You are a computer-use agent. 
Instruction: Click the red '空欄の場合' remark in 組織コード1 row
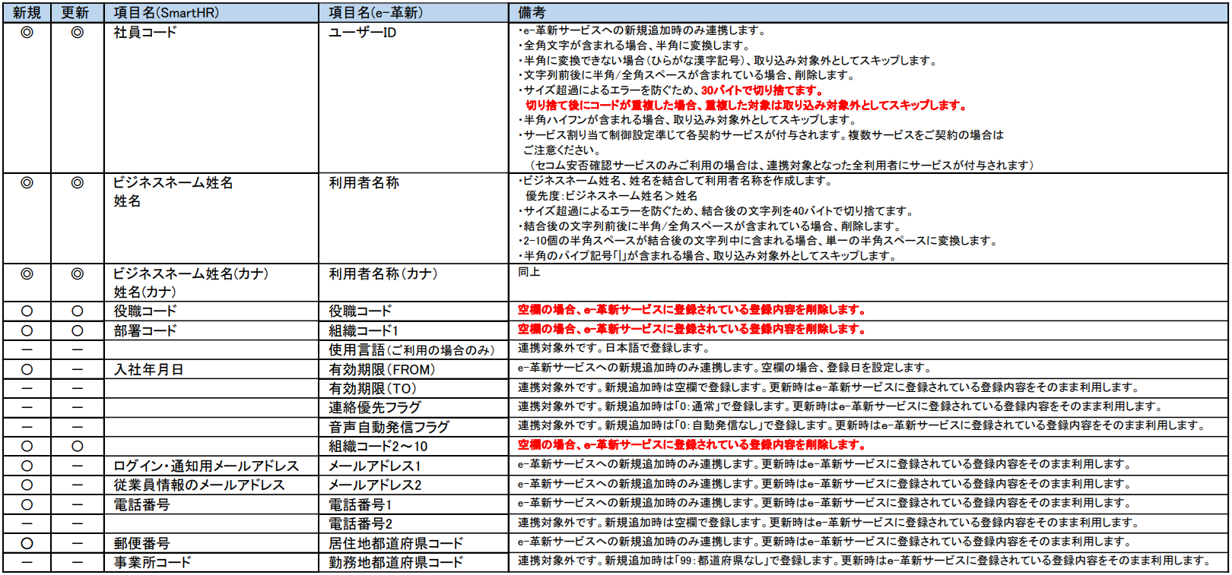click(x=692, y=329)
